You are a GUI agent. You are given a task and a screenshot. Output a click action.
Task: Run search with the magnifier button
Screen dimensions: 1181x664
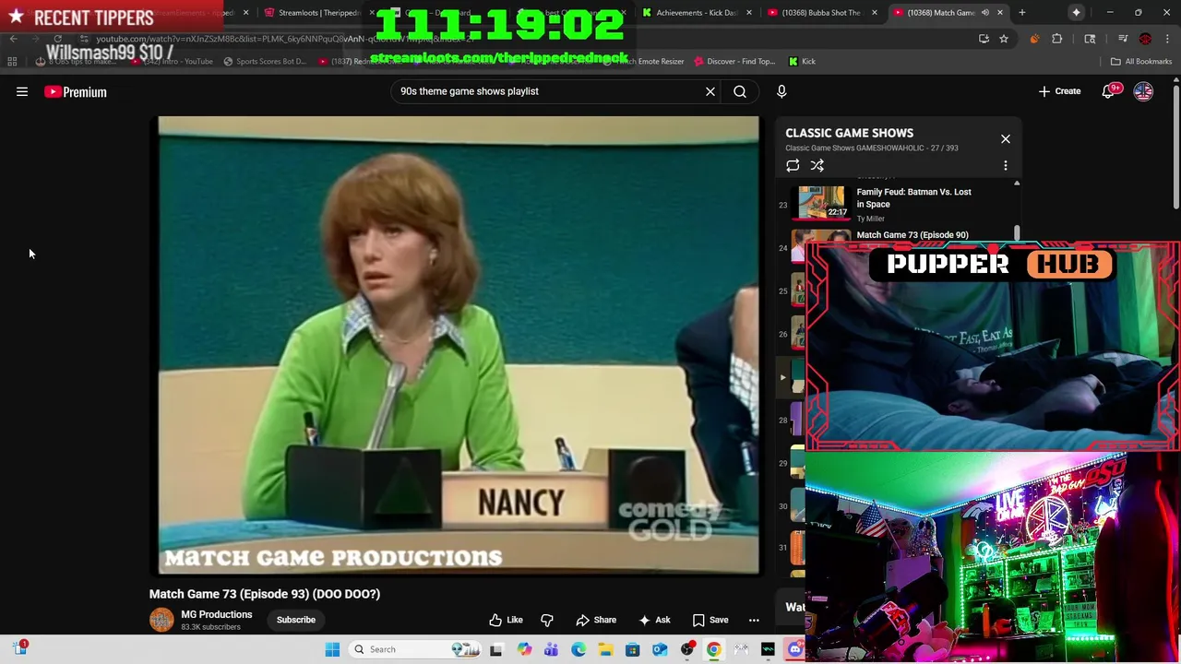[740, 91]
